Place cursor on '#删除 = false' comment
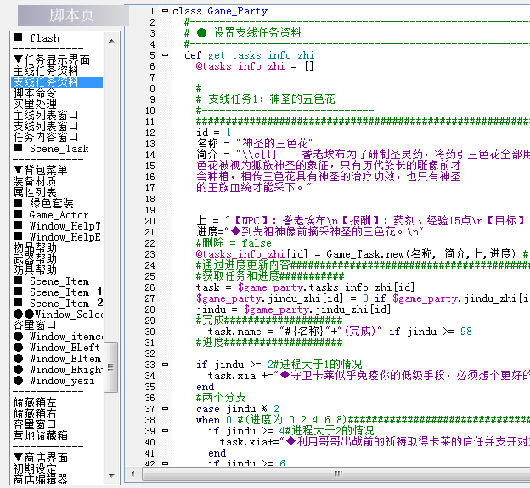Viewport: 530px width, 488px height. [x=234, y=243]
